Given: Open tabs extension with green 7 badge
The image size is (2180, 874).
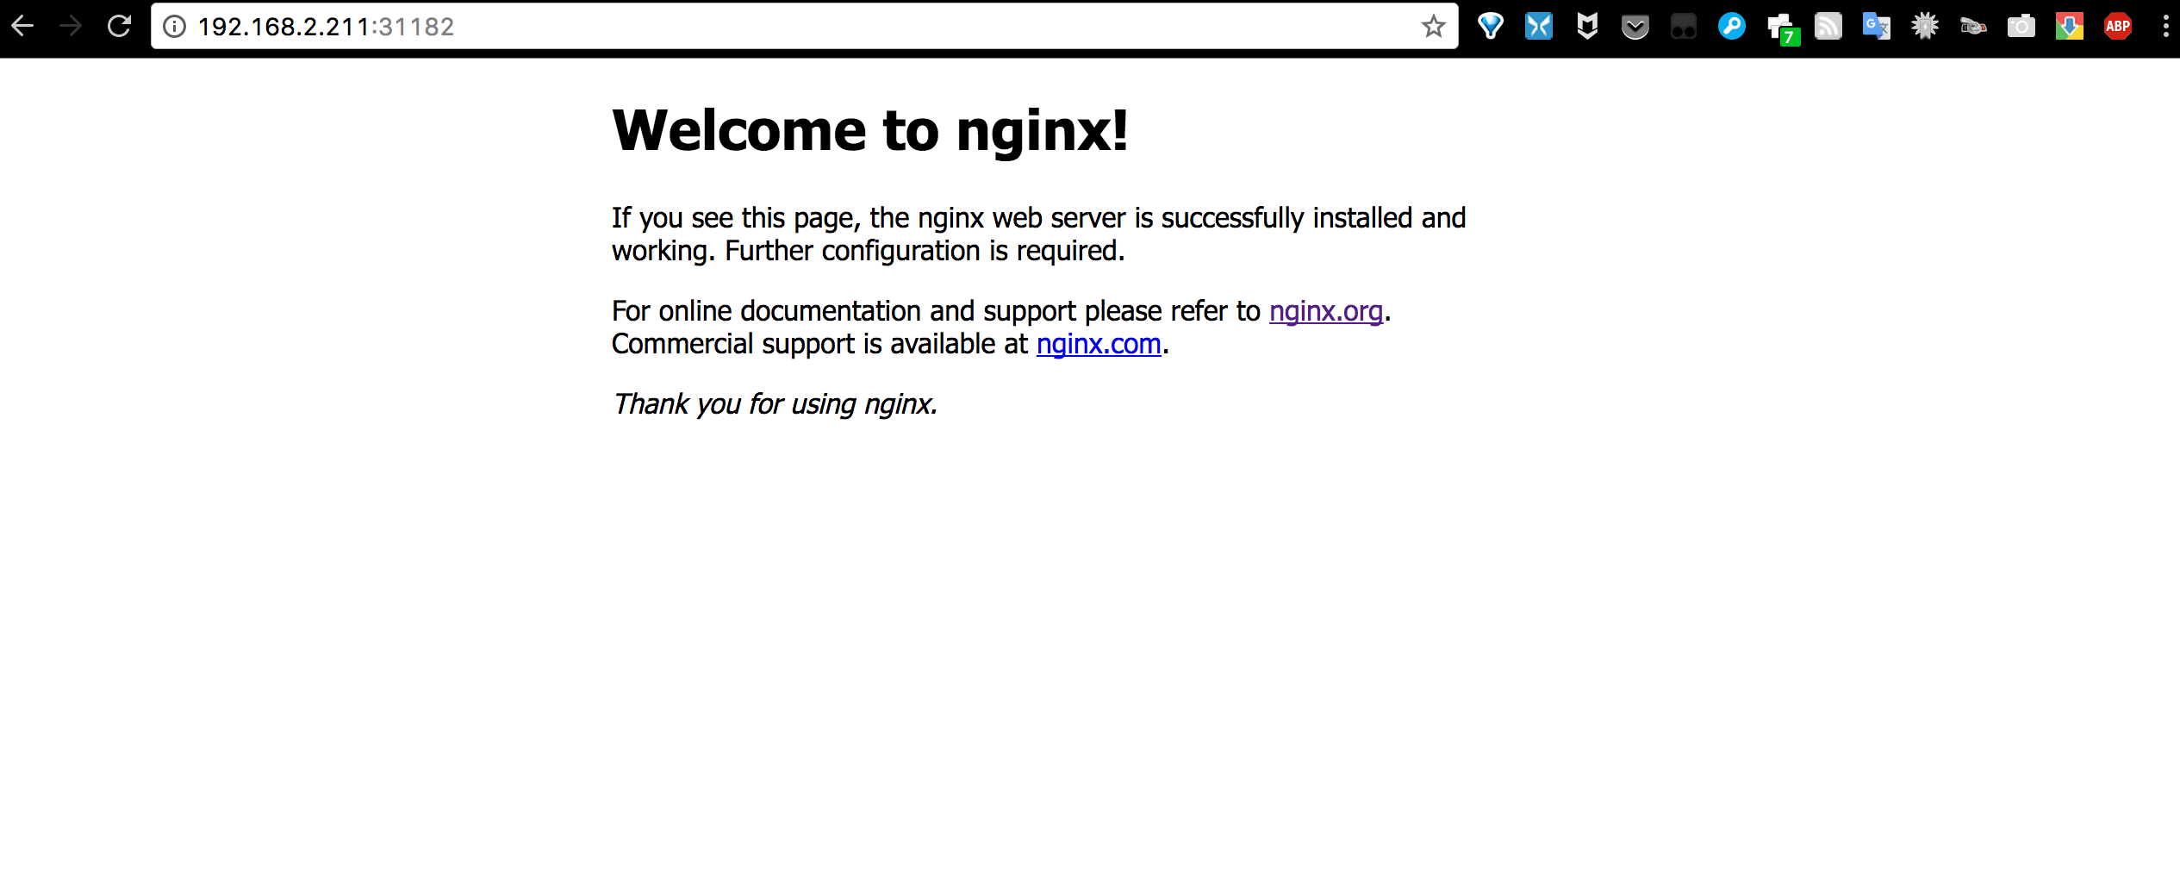Looking at the screenshot, I should (x=1783, y=28).
